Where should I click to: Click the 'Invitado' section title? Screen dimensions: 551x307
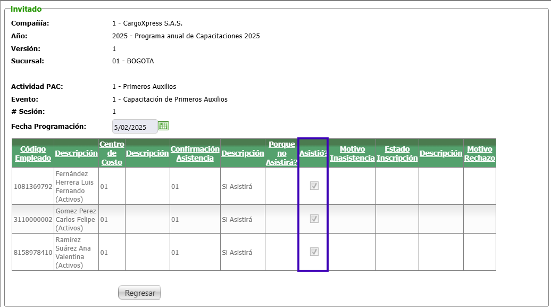pyautogui.click(x=26, y=9)
